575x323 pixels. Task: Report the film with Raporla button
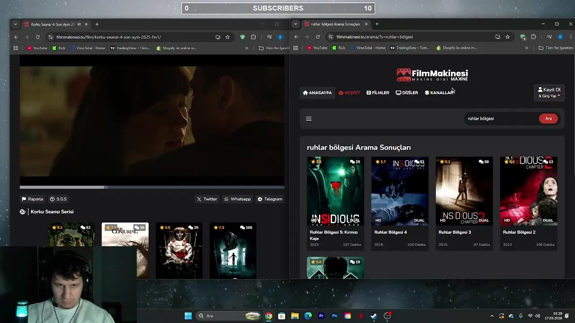32,199
